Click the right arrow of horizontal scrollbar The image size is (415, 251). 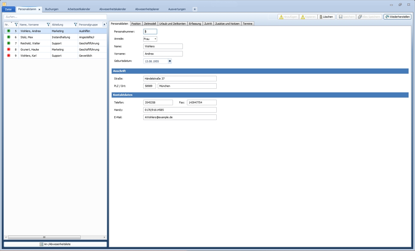point(104,237)
